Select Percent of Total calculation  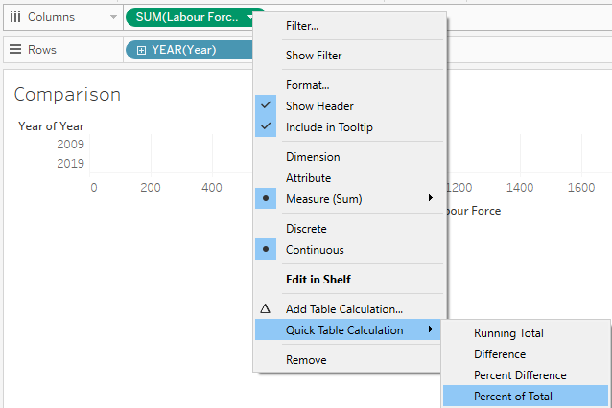tap(512, 397)
